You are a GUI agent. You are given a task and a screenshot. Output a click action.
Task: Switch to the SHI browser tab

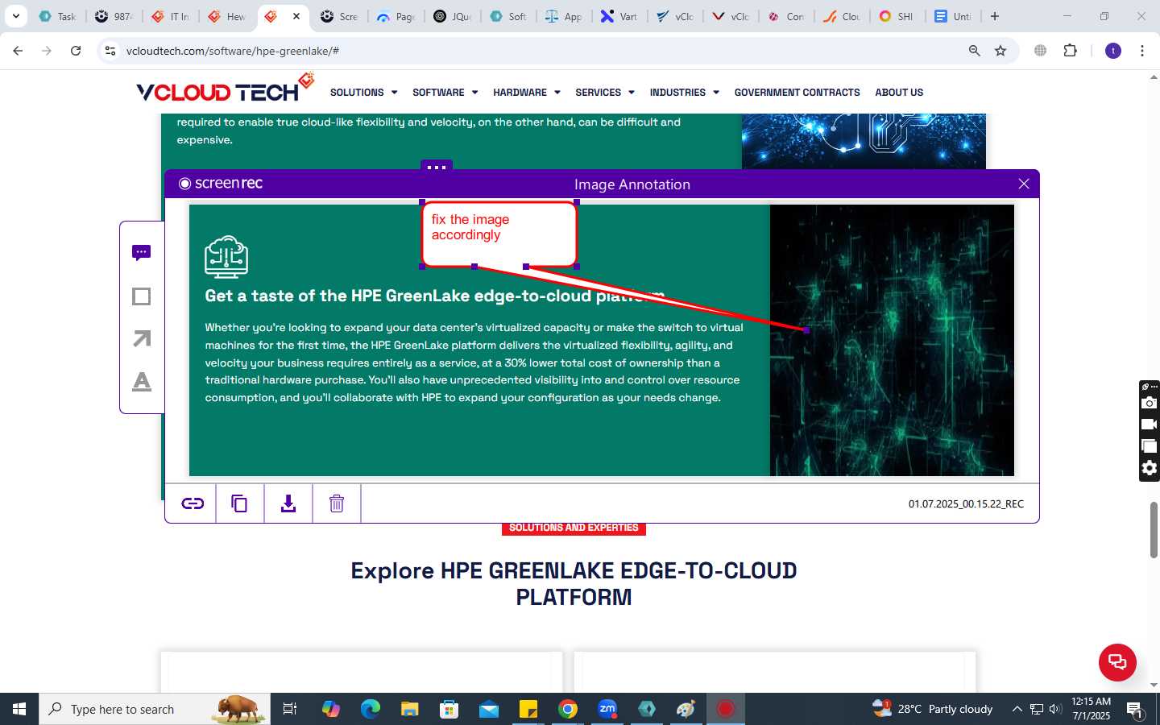pyautogui.click(x=897, y=16)
